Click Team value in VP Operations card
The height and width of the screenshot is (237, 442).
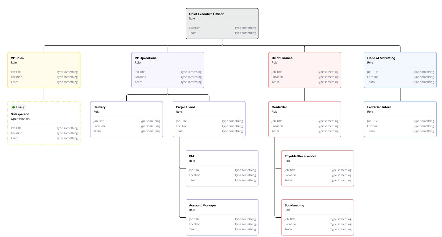[x=191, y=82]
